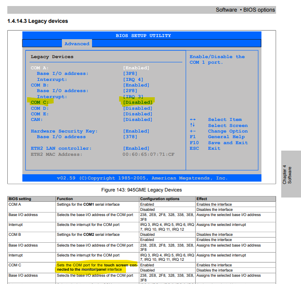Screen dimensions: 301x284
Task: Click the 'Software • BIOS options' page header
Action: pos(245,10)
